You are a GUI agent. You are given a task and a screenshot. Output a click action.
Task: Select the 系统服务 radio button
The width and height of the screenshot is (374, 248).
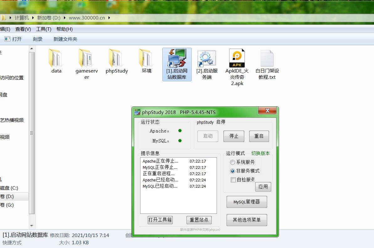pyautogui.click(x=233, y=162)
